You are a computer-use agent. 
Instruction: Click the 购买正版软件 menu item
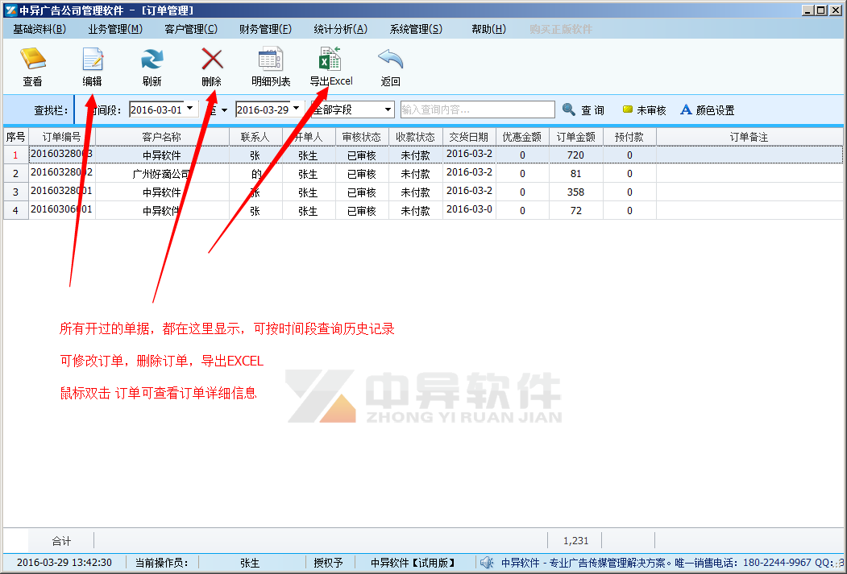pos(561,29)
